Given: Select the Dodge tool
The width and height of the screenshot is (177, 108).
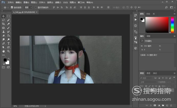Looking at the screenshot, I should 8,39.
